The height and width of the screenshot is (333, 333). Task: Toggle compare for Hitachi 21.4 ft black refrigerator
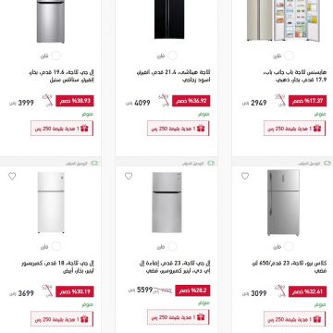pyautogui.click(x=173, y=55)
